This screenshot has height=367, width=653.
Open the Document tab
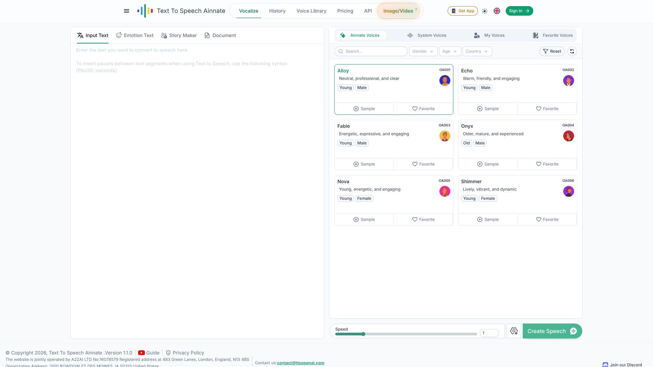pos(220,35)
